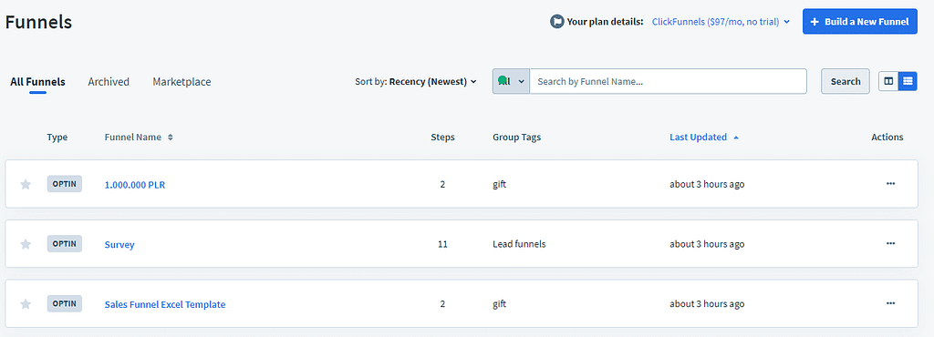Star the 1.000.000 PLR funnel

tap(26, 184)
